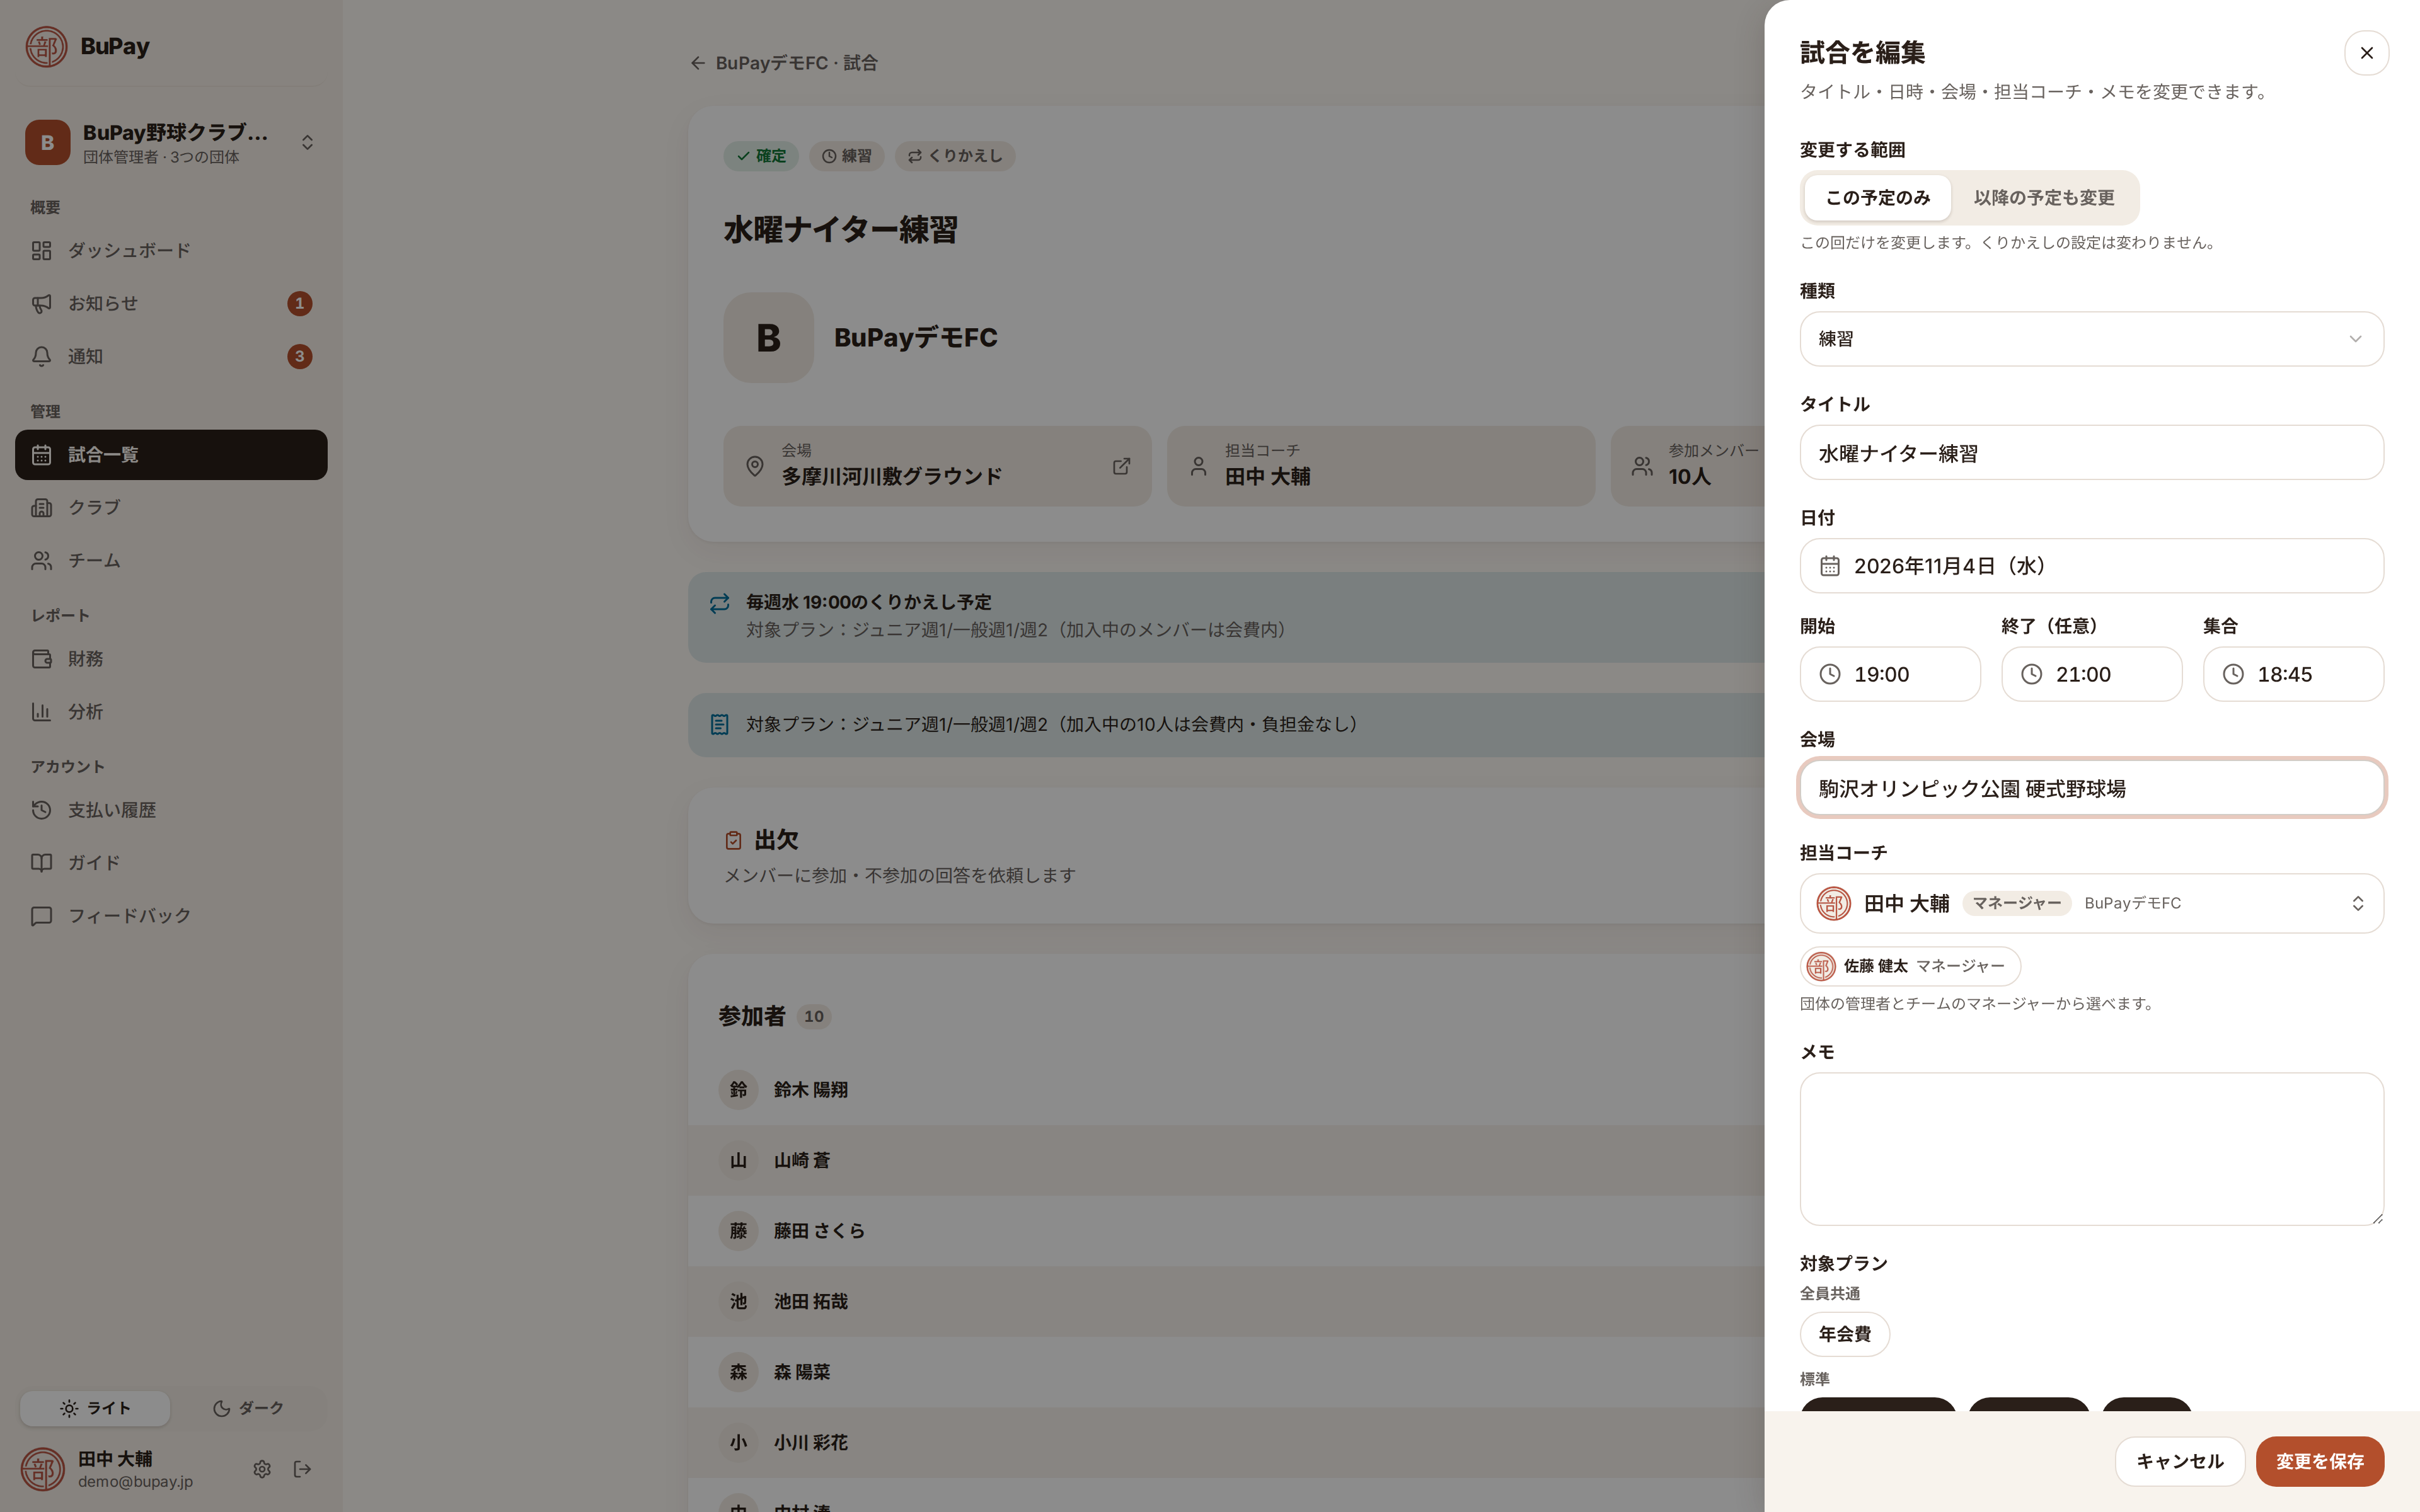
Task: Click the 分析 chart icon
Action: [x=41, y=712]
